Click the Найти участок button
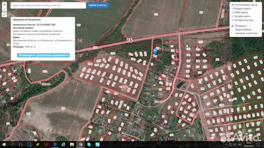Image resolution: width=264 pixels, height=148 pixels. [x=97, y=5]
